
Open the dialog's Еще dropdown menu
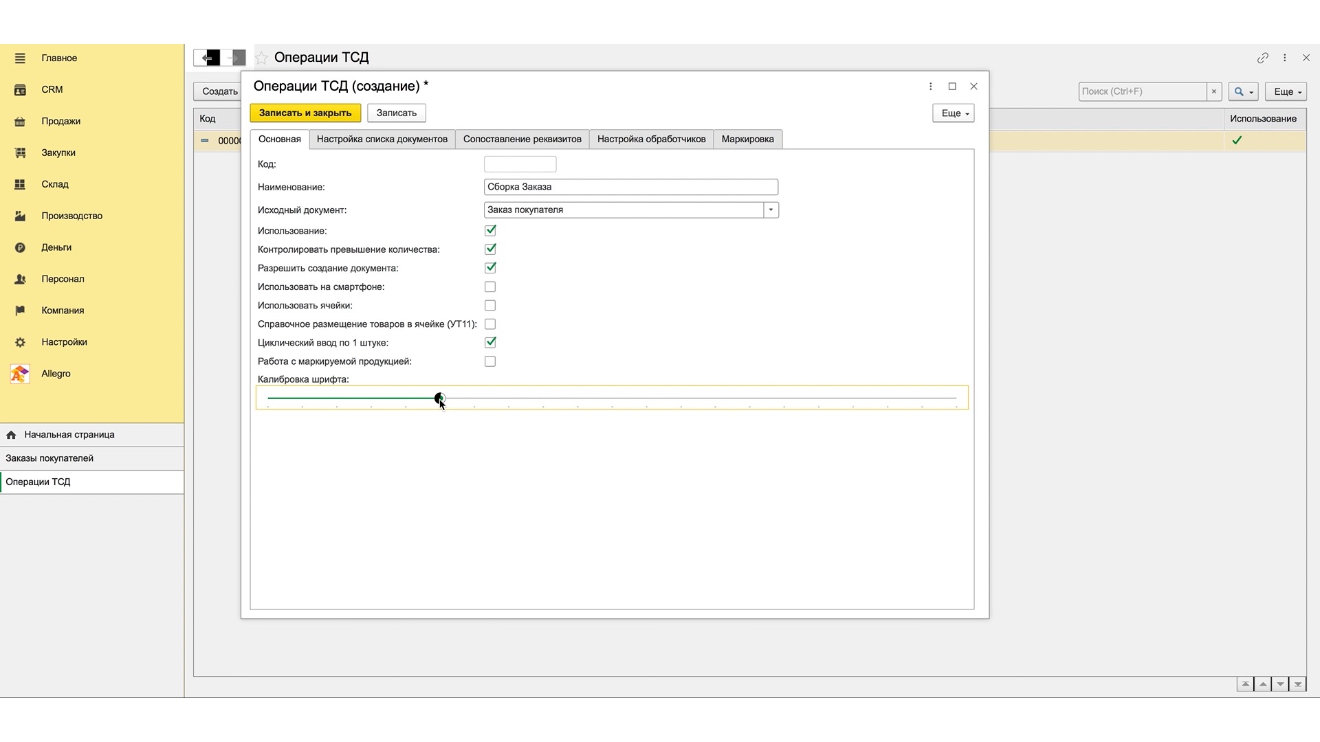[954, 113]
